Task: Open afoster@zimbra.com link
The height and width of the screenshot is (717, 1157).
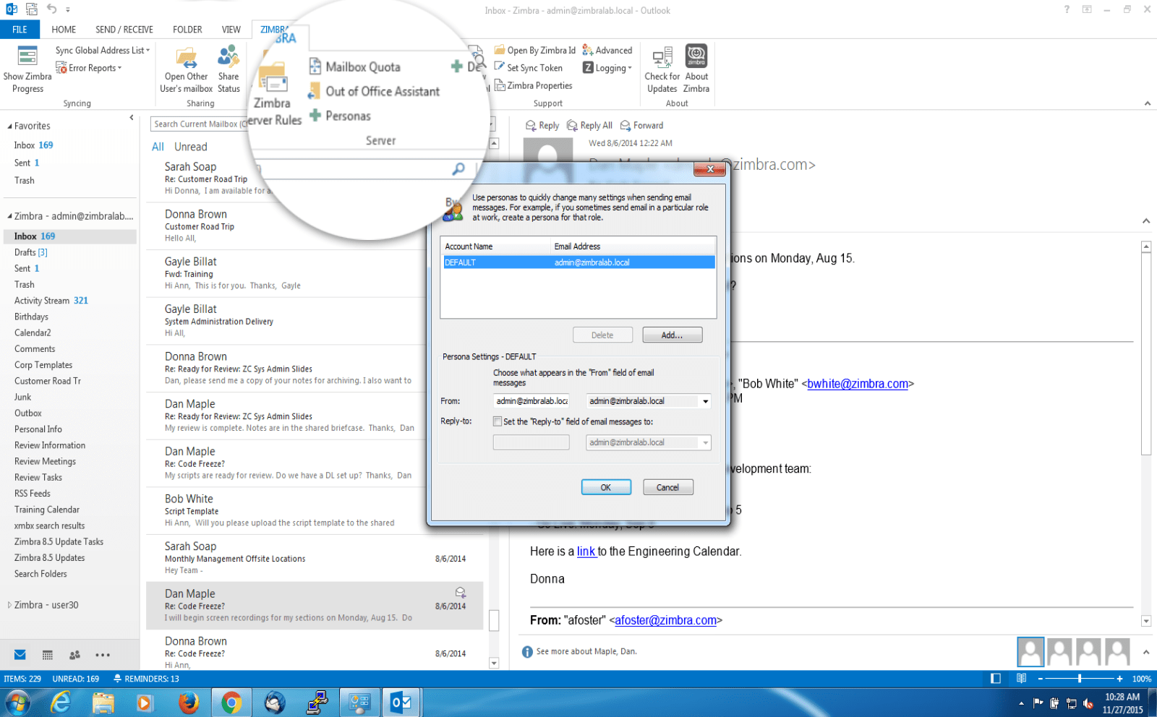Action: point(665,620)
